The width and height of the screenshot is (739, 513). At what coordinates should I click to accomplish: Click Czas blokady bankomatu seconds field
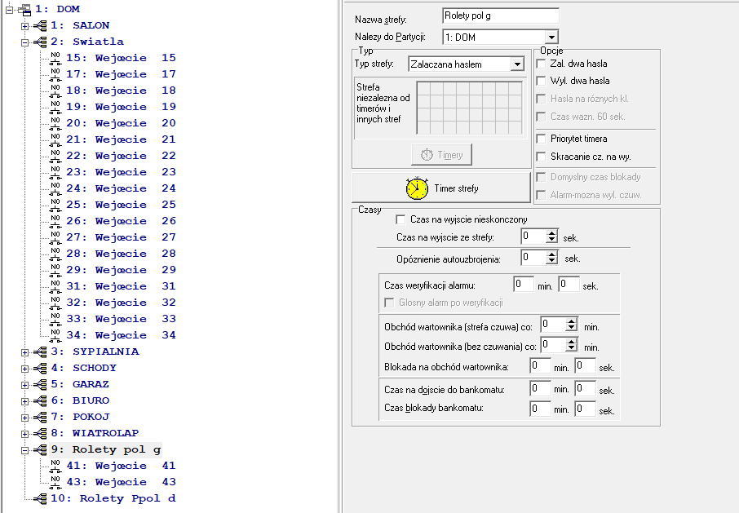[x=586, y=409]
